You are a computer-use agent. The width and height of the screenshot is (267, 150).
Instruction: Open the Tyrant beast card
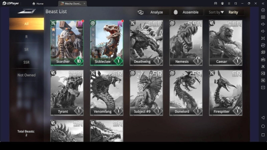(x=67, y=93)
